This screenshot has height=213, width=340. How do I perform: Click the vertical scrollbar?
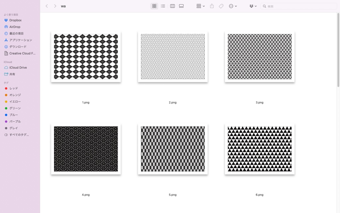338,50
